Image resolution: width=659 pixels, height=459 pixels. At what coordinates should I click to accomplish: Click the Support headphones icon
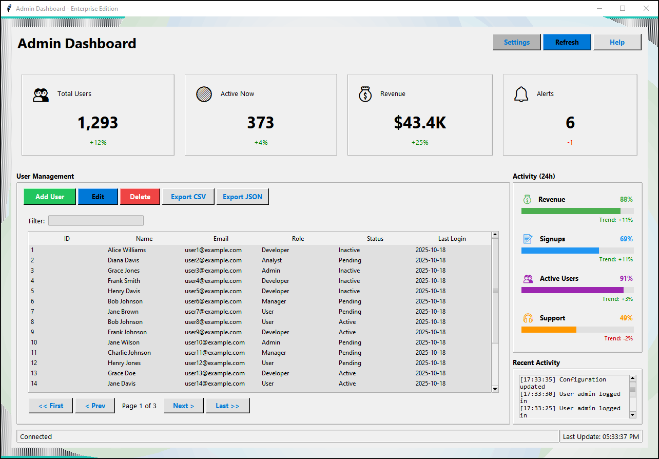click(527, 318)
